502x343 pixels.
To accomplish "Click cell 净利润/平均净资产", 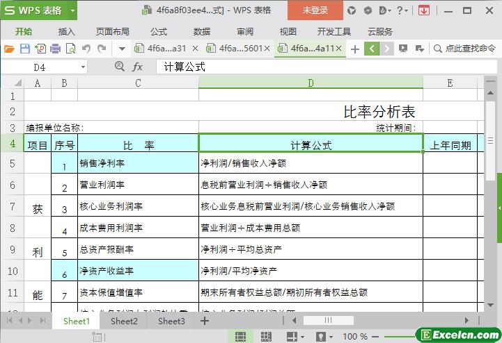I will click(x=311, y=271).
